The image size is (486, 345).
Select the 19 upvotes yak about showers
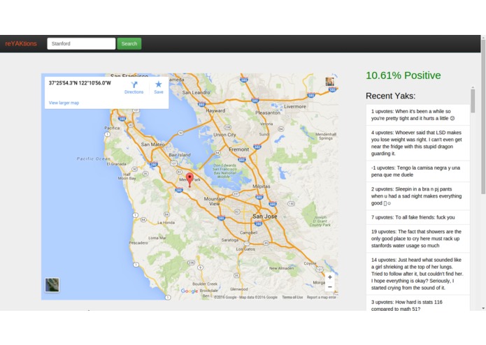(417, 239)
